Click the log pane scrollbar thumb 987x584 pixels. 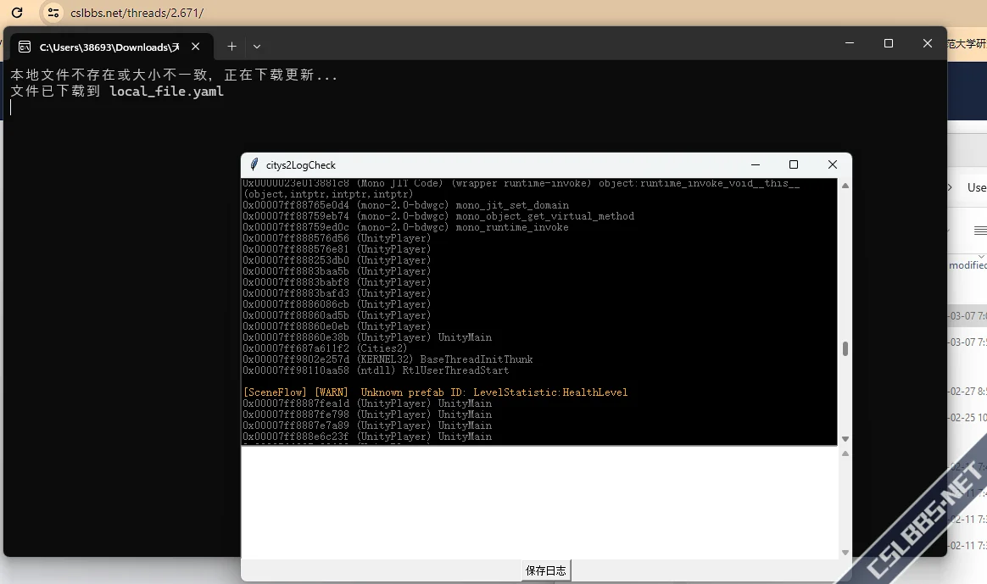click(x=845, y=348)
